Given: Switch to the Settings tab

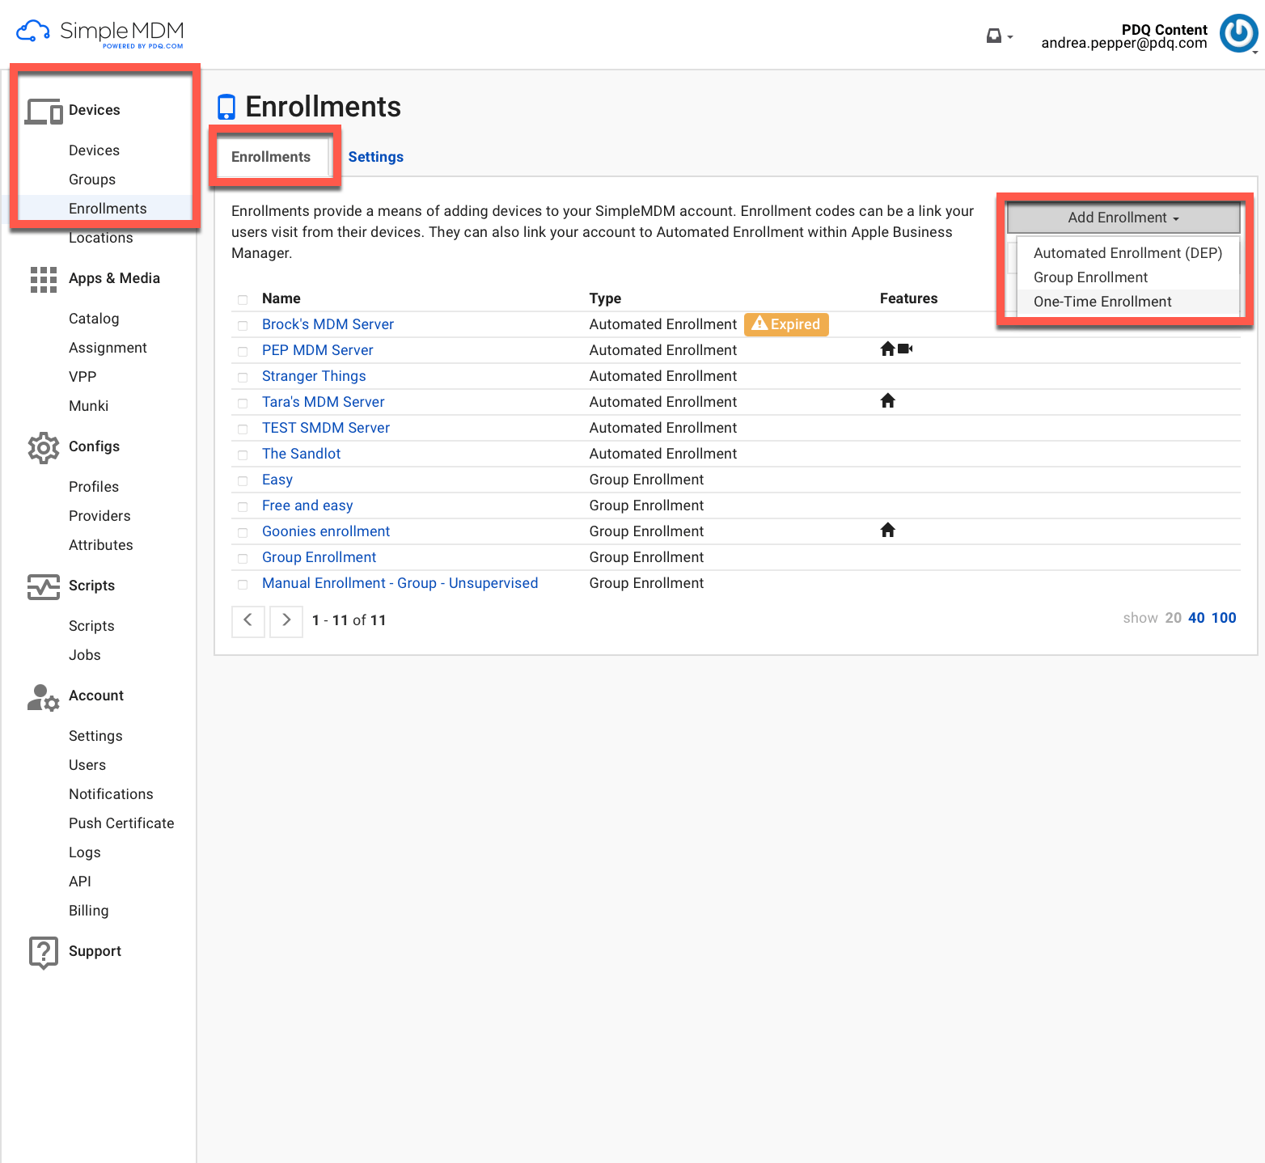Looking at the screenshot, I should pyautogui.click(x=376, y=157).
